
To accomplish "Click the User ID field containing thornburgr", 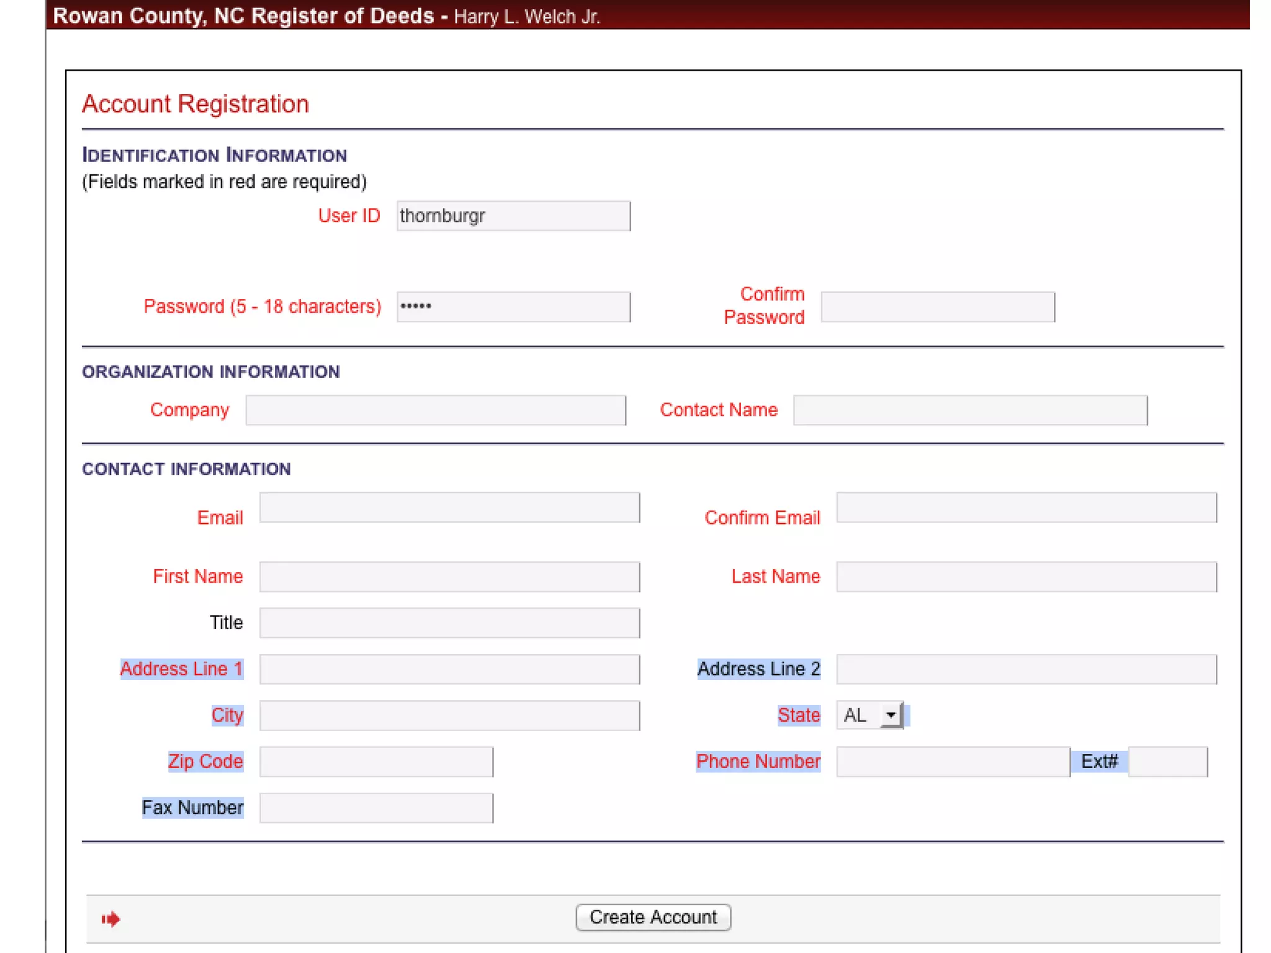I will [x=513, y=216].
